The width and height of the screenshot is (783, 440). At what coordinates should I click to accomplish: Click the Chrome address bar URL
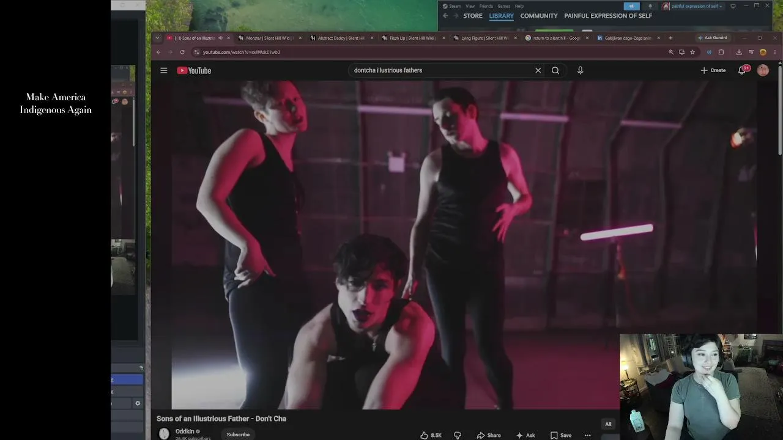(x=241, y=52)
